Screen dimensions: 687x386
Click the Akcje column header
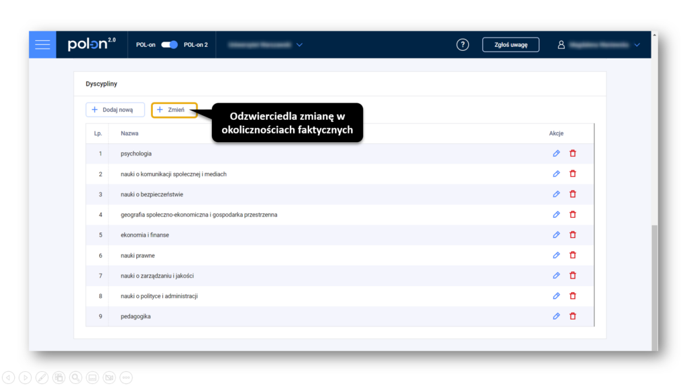[x=556, y=133]
